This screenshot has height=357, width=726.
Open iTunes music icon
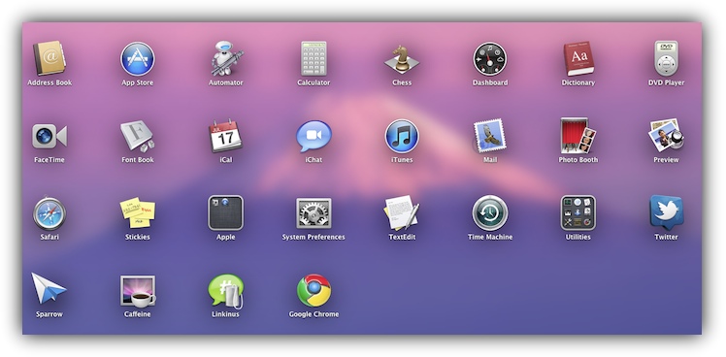(x=402, y=136)
